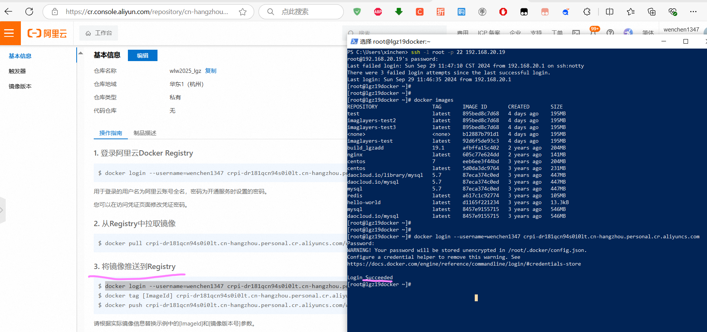Screen dimensions: 707x332
Task: Reload the page with the refresh icon
Action: click(x=29, y=12)
